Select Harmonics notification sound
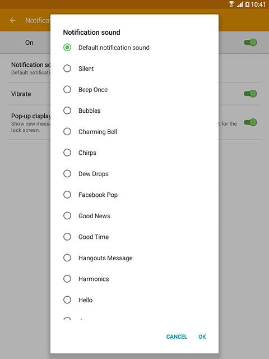269x359 pixels. pos(67,279)
